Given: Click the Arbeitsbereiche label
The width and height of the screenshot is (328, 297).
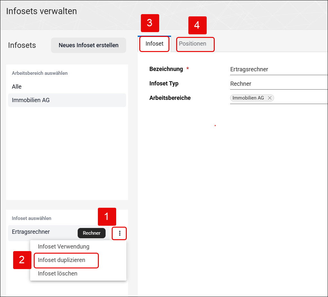Looking at the screenshot, I should click(x=170, y=98).
